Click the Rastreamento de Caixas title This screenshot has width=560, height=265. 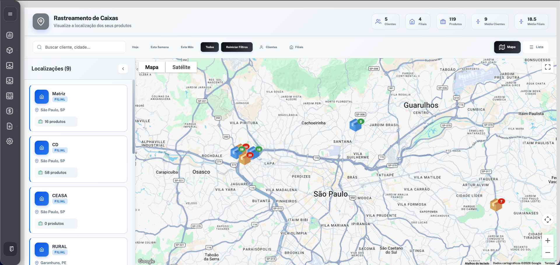(86, 18)
